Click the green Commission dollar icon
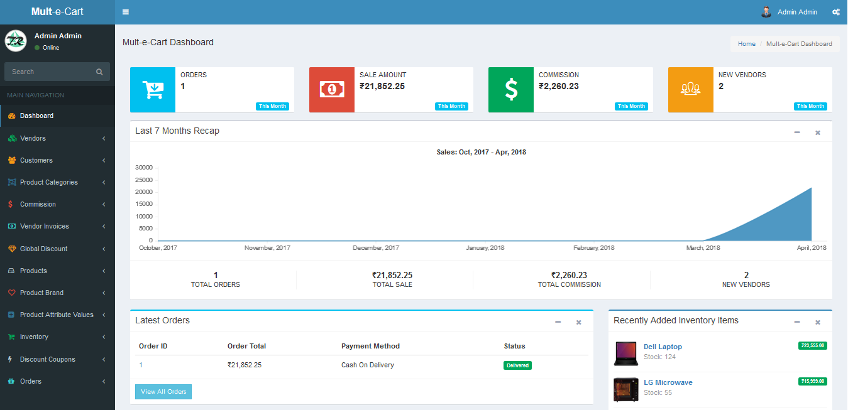Screen dimensions: 848x410 point(510,90)
